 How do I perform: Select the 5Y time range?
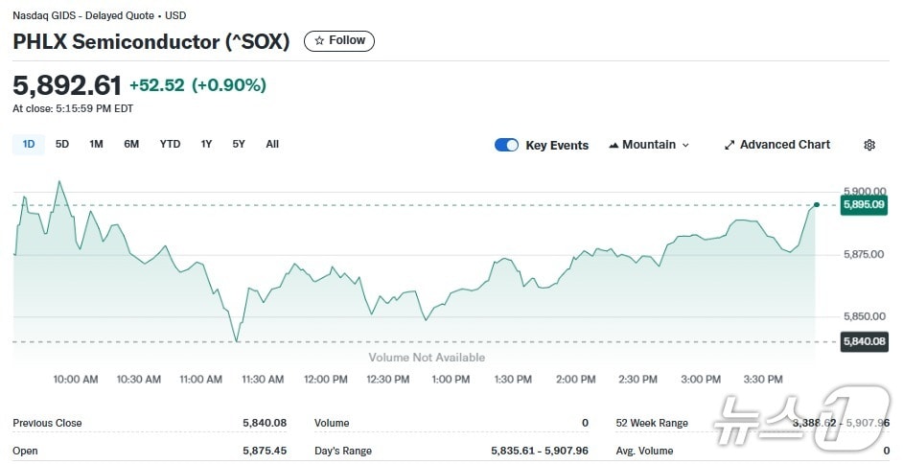[239, 144]
